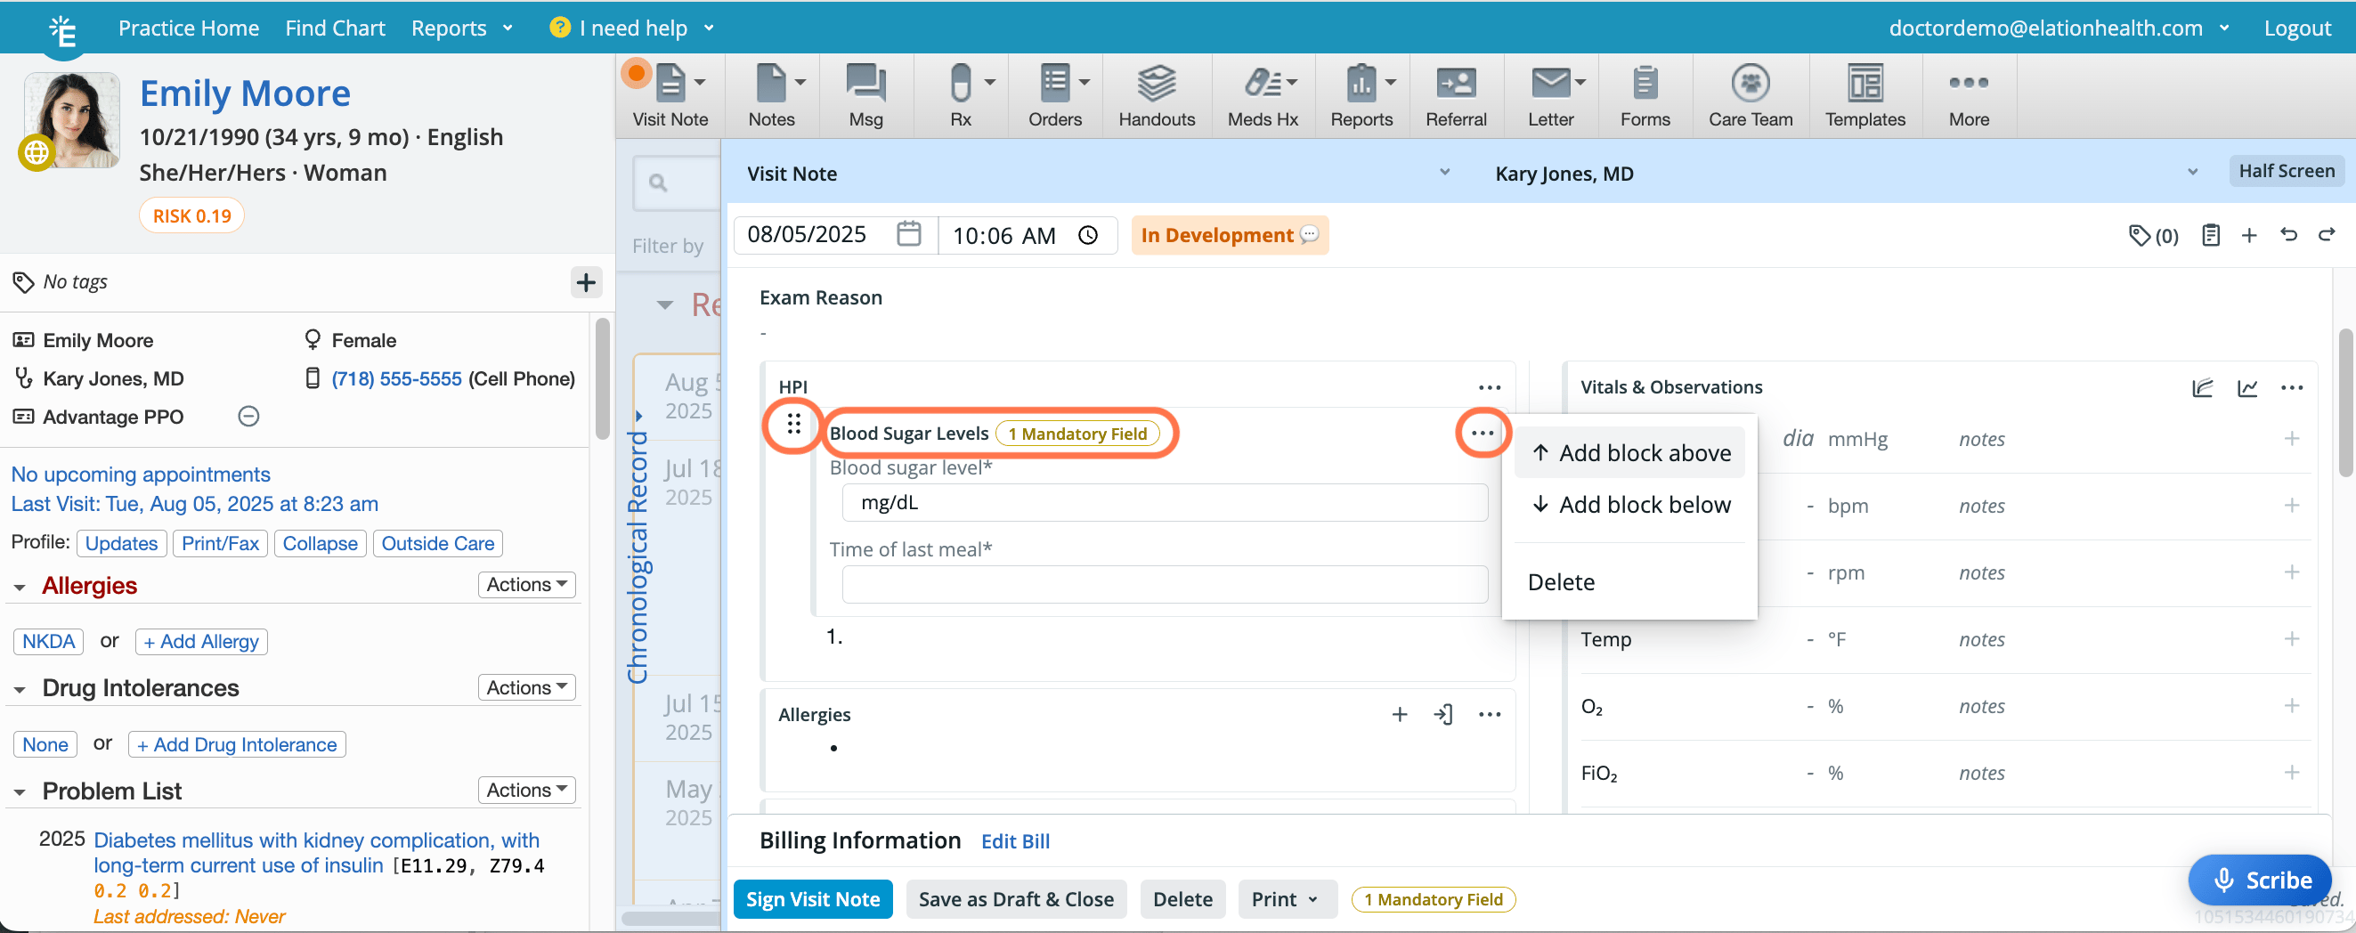Open the Allergies section options dots
The image size is (2356, 933).
(1489, 714)
